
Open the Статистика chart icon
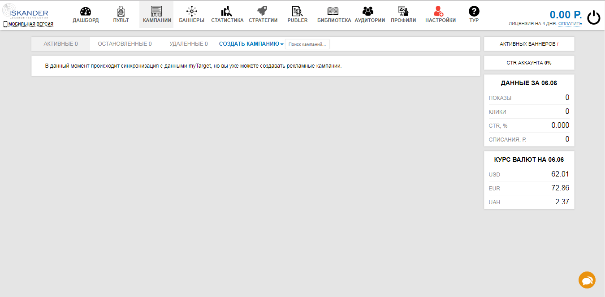point(227,11)
